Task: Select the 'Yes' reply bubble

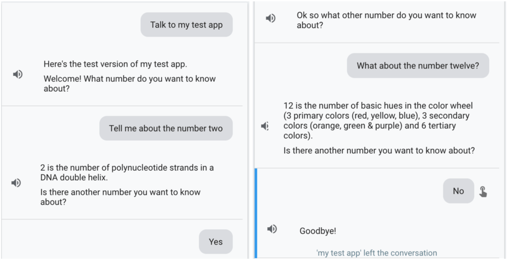Action: point(215,242)
